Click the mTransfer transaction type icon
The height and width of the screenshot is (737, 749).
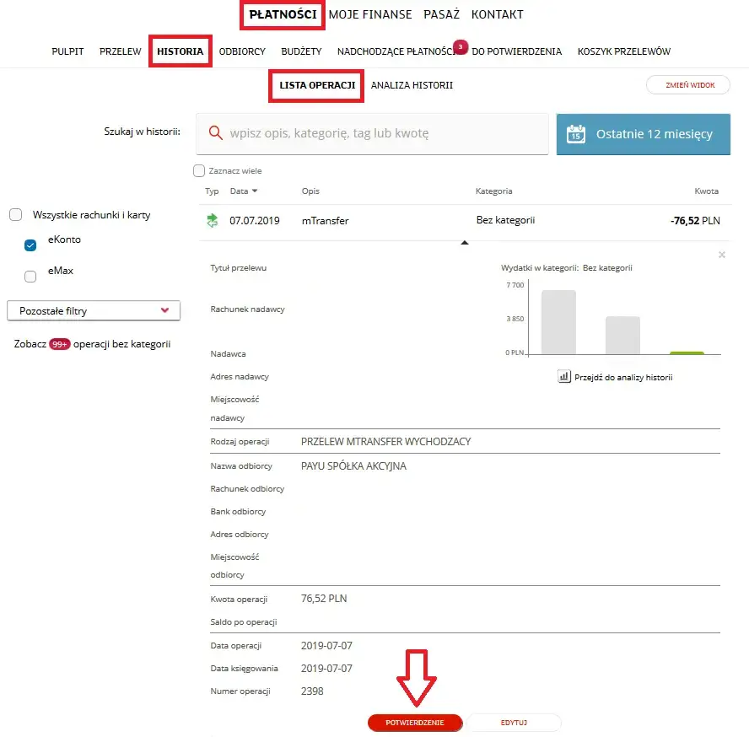click(212, 221)
